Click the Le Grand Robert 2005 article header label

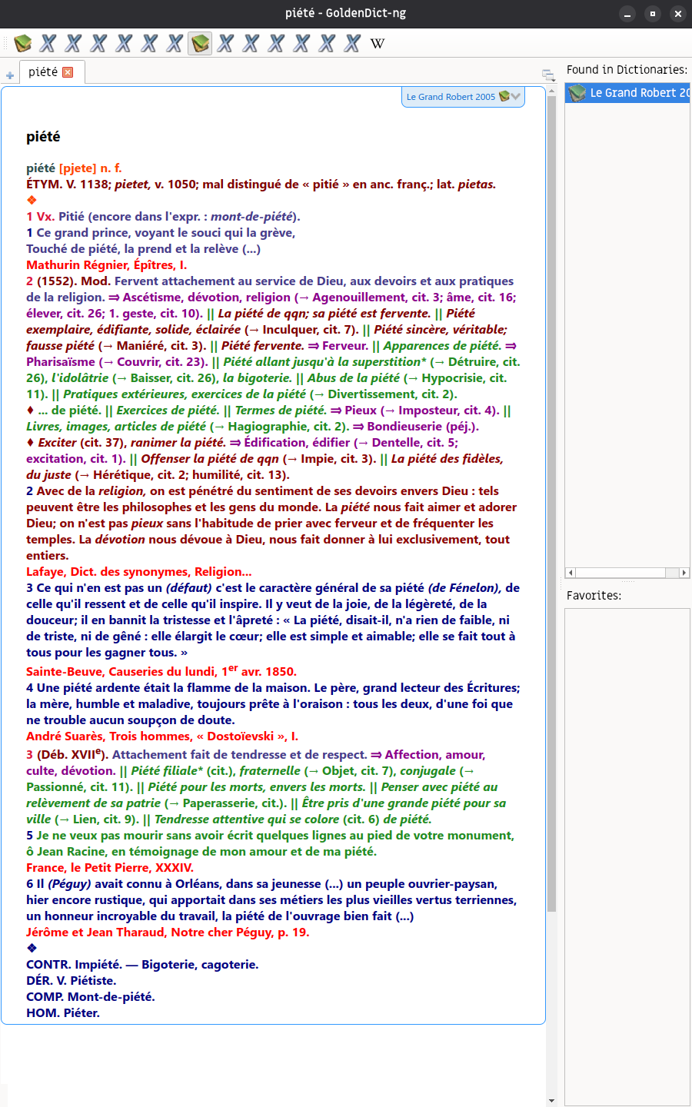[x=451, y=97]
